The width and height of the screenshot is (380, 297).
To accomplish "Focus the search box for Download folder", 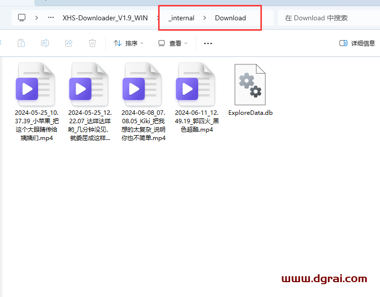I will click(x=329, y=18).
